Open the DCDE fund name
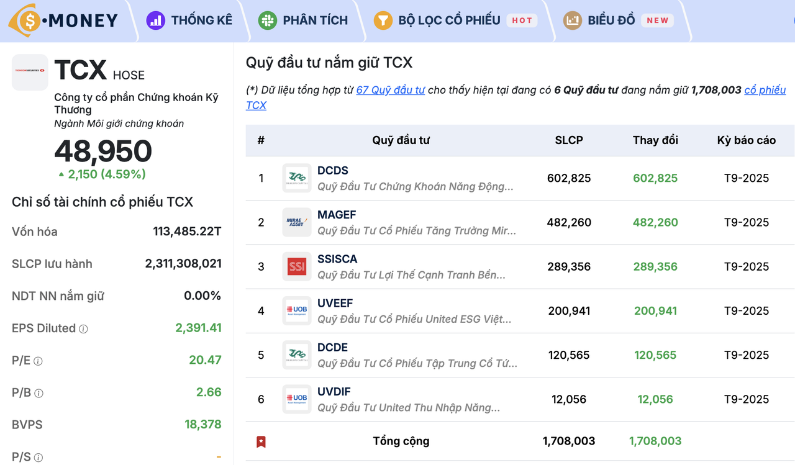 (x=332, y=347)
